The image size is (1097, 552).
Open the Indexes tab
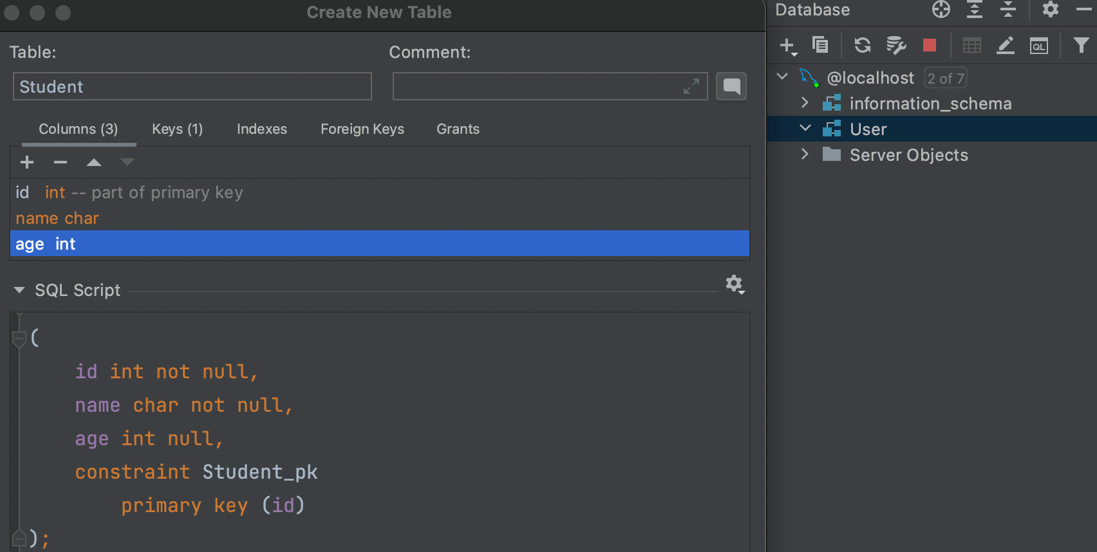coord(262,129)
